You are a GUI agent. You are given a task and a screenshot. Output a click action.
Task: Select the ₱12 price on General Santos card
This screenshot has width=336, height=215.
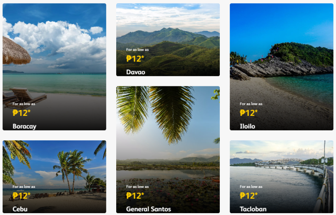[x=135, y=196]
